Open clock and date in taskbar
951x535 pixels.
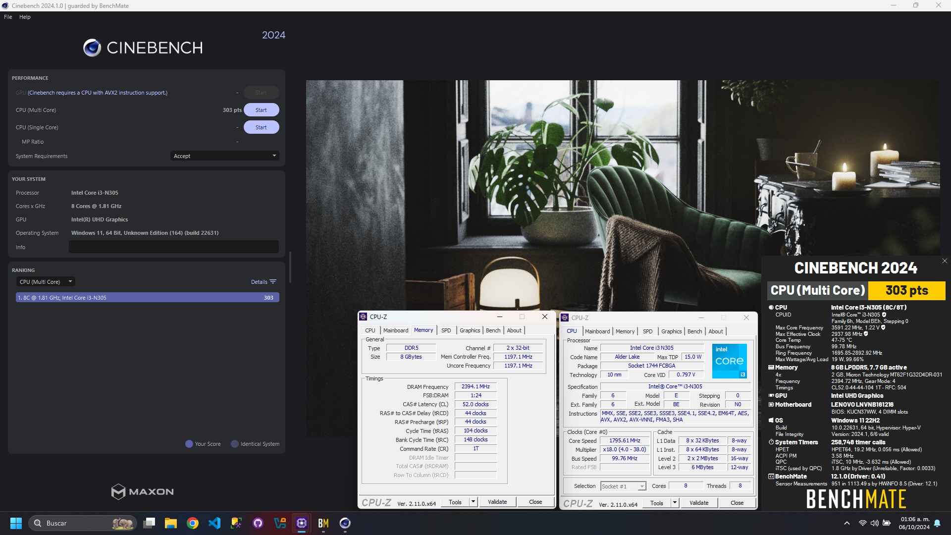tap(914, 523)
